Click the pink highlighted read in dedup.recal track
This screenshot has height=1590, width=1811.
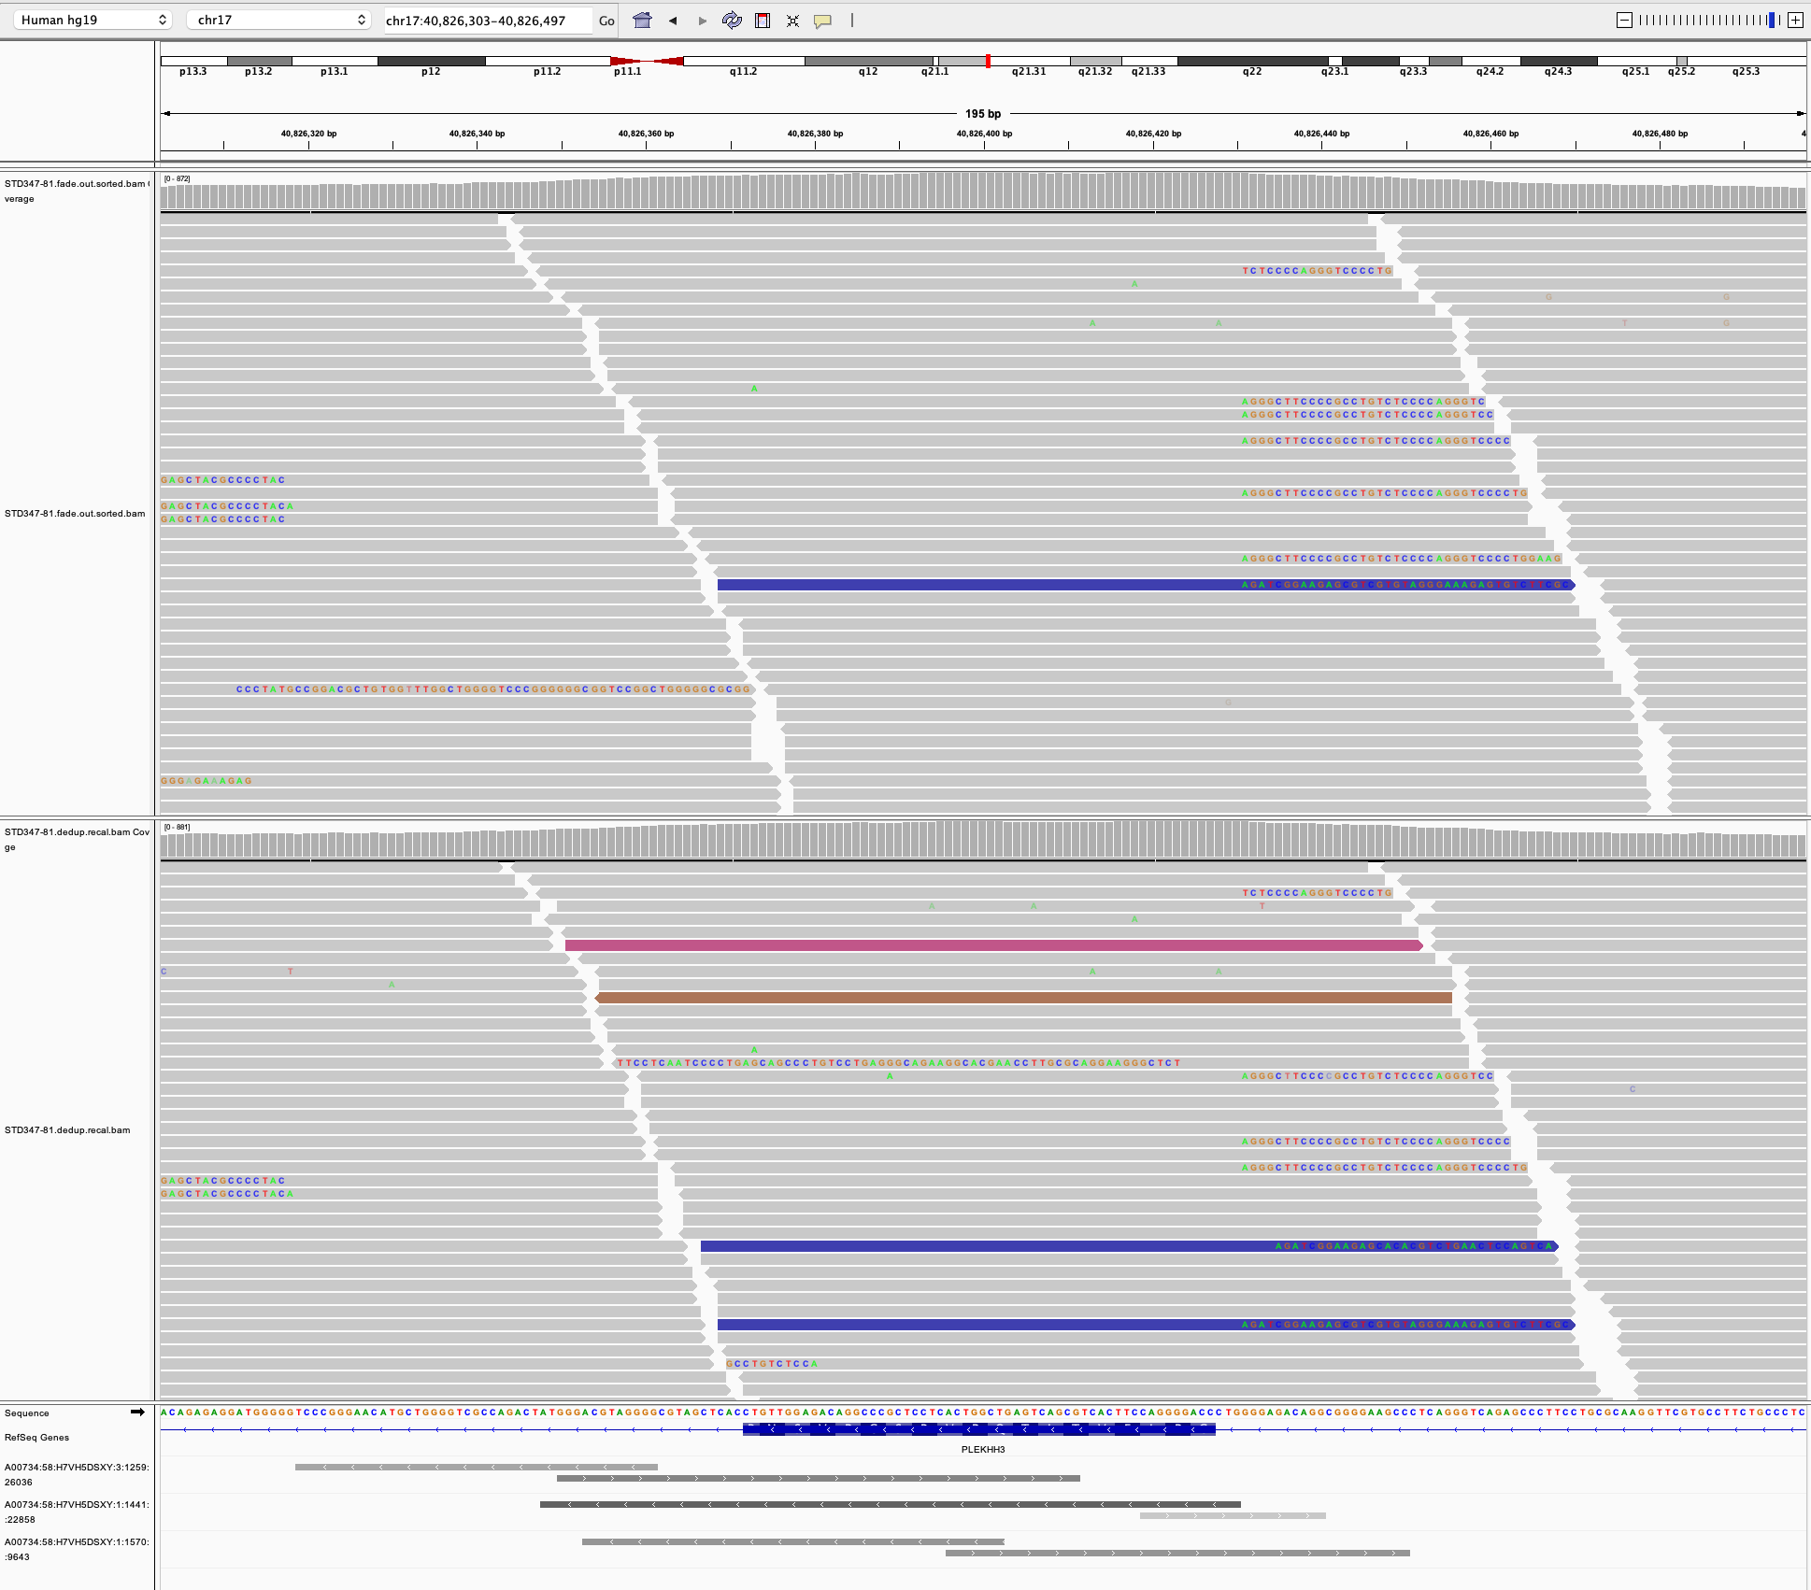993,945
